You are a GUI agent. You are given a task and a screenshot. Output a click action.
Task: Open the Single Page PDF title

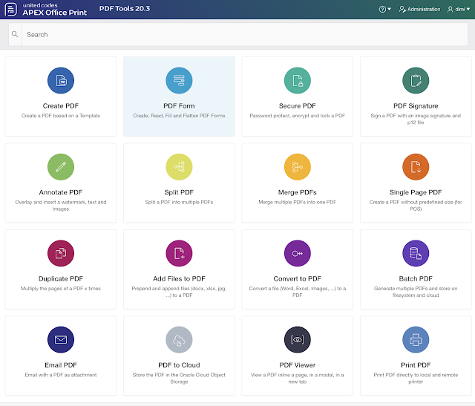click(x=416, y=192)
